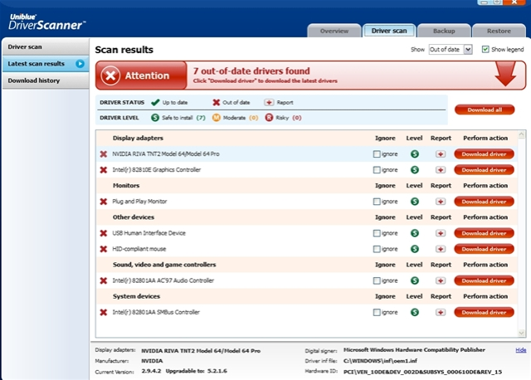Click green safe level icon for Intel 82810E Graphics
Screen dimensions: 531x380
(x=415, y=170)
